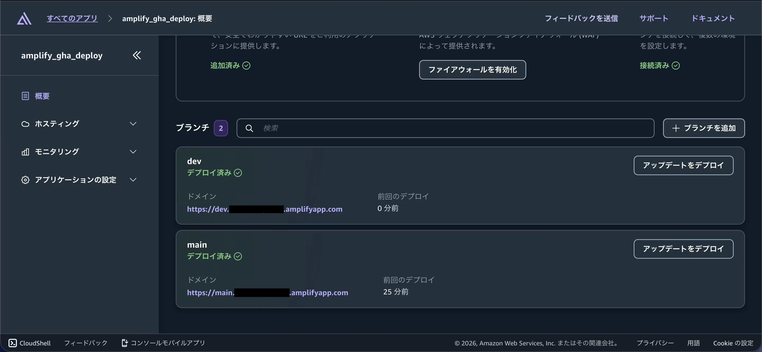Screen dimensions: 762x352
Task: Click the ホスティング cloud icon
Action: tap(25, 124)
